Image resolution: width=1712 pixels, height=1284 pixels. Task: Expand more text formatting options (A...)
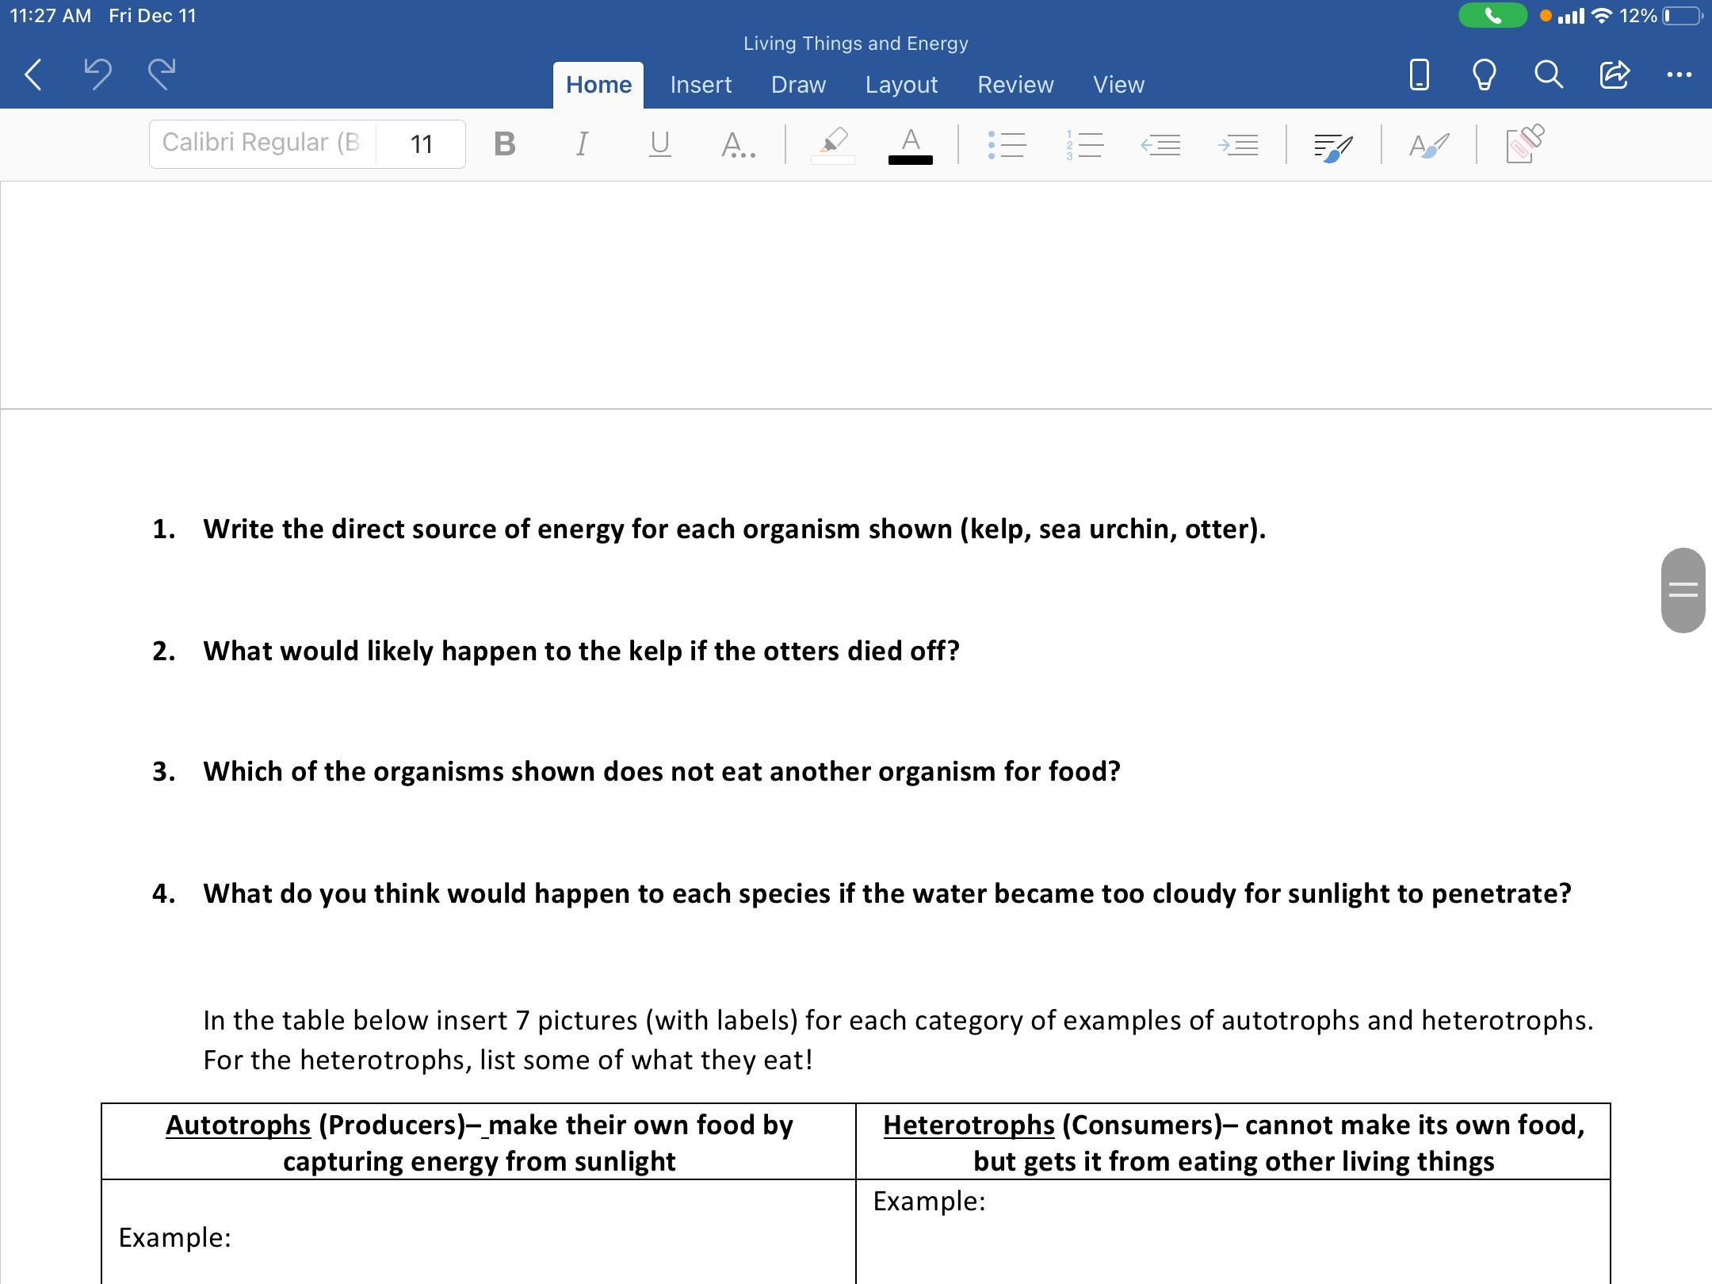pos(737,144)
